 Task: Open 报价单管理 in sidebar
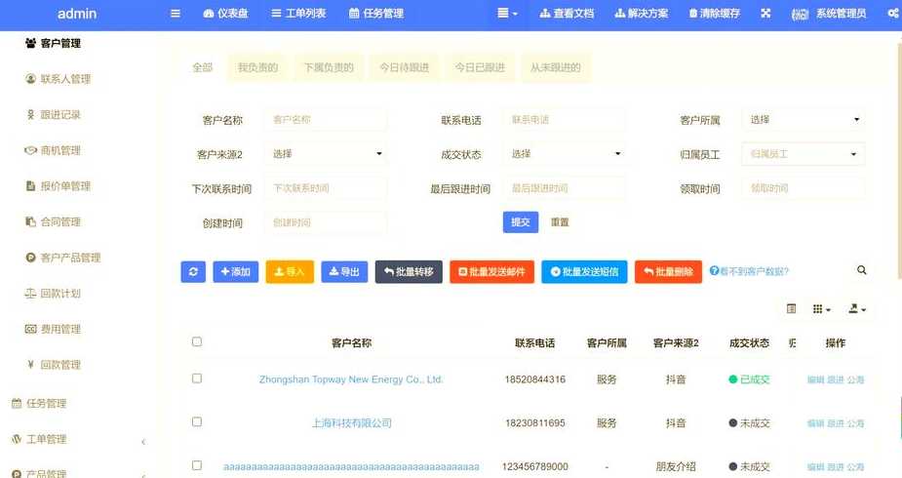(x=59, y=185)
